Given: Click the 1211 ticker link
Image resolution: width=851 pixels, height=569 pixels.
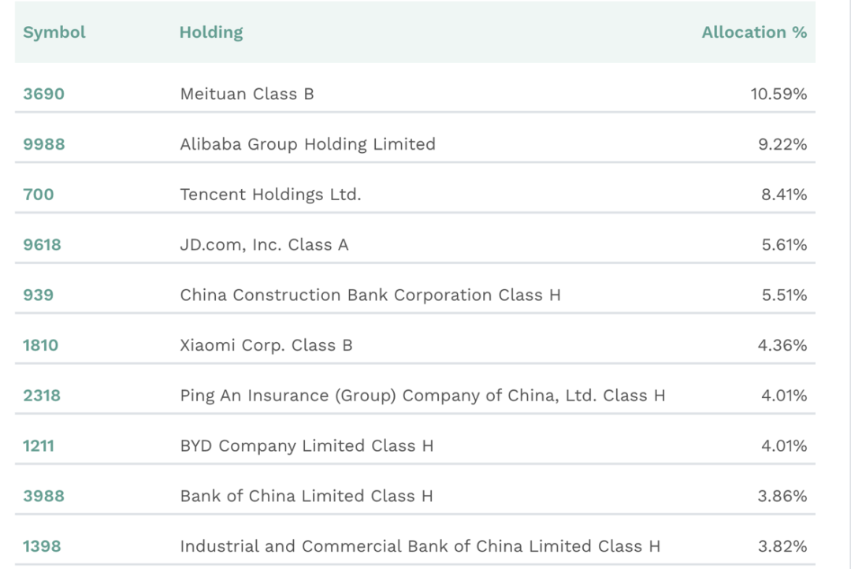Looking at the screenshot, I should pyautogui.click(x=38, y=446).
